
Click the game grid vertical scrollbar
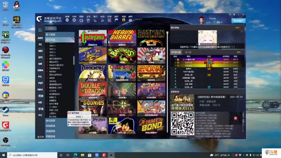coord(168,81)
